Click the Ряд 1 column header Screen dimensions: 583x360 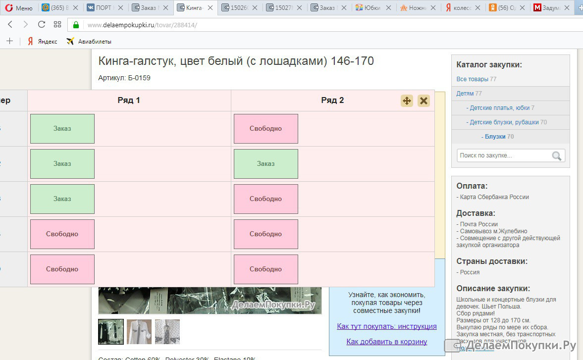pos(129,101)
